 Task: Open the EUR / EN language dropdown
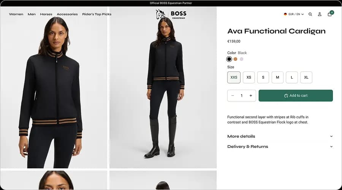point(294,14)
